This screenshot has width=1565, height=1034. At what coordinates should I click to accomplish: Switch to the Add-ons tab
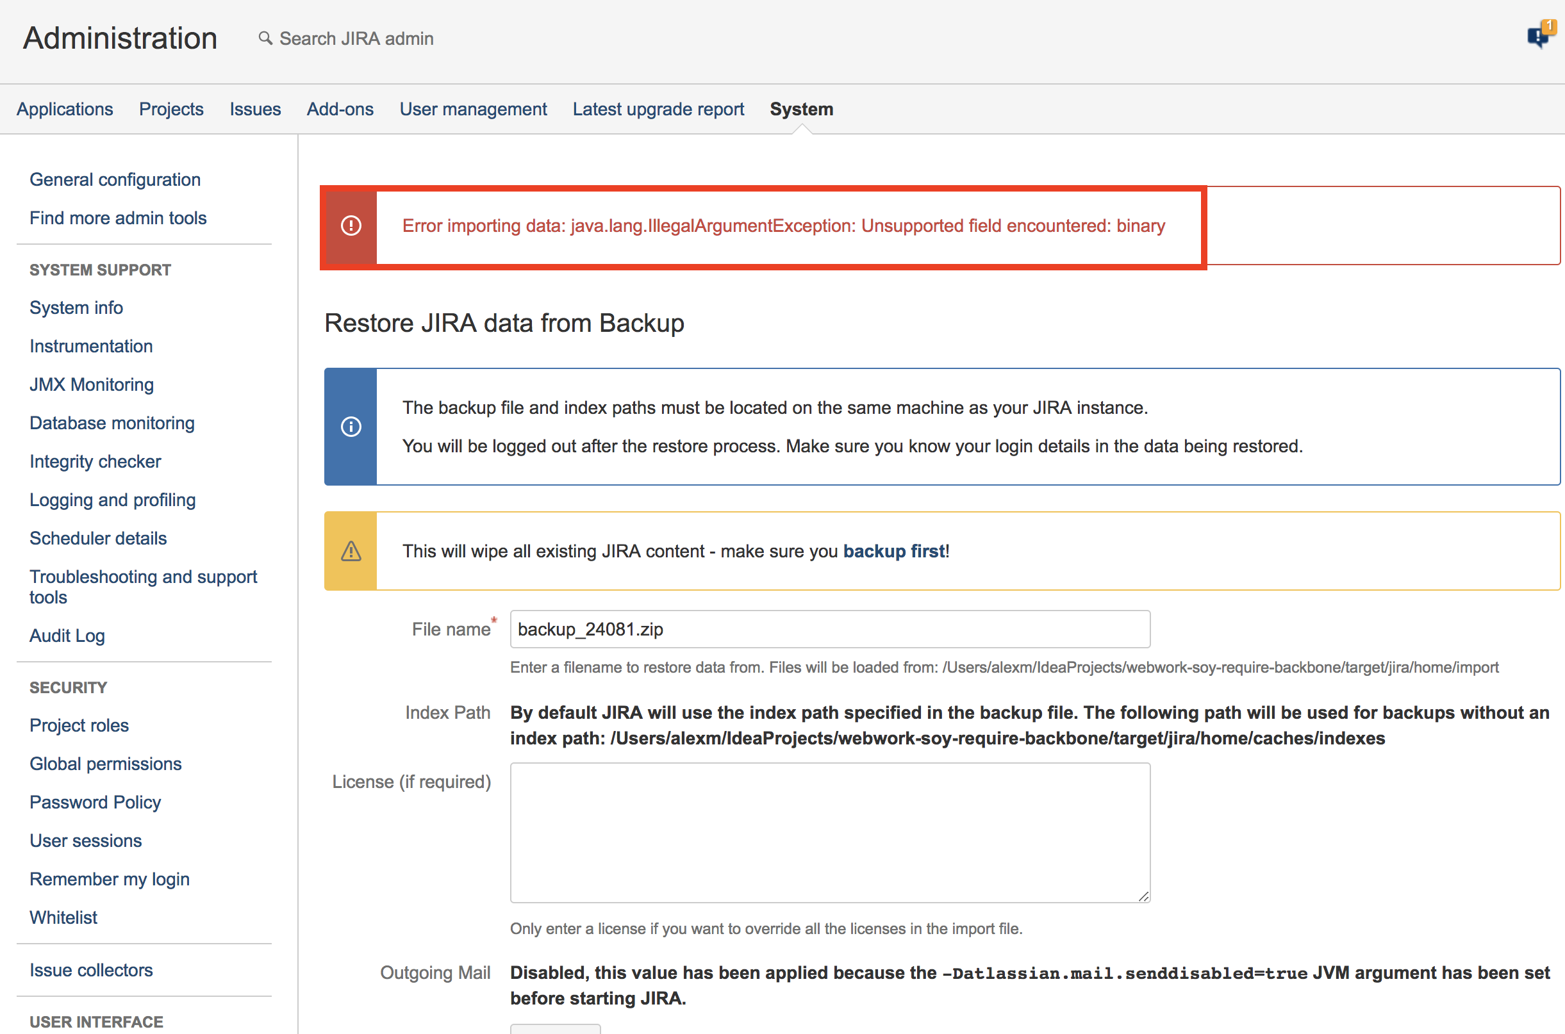(340, 109)
